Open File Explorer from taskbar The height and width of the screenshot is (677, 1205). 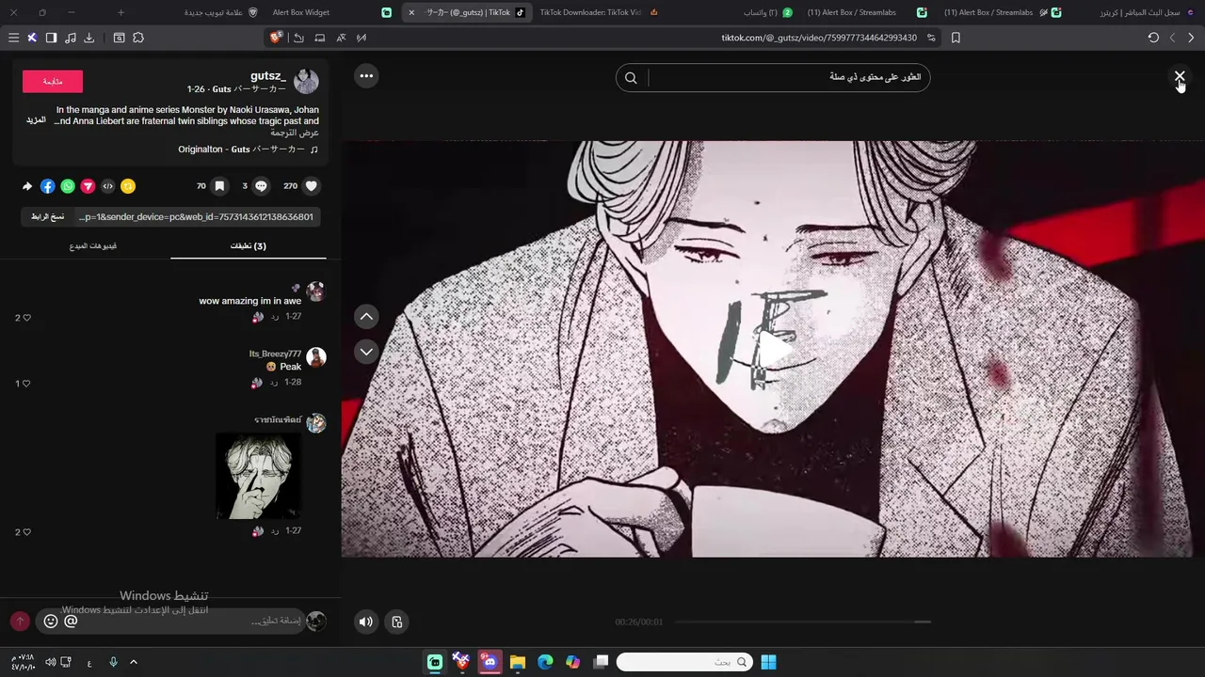pos(518,662)
